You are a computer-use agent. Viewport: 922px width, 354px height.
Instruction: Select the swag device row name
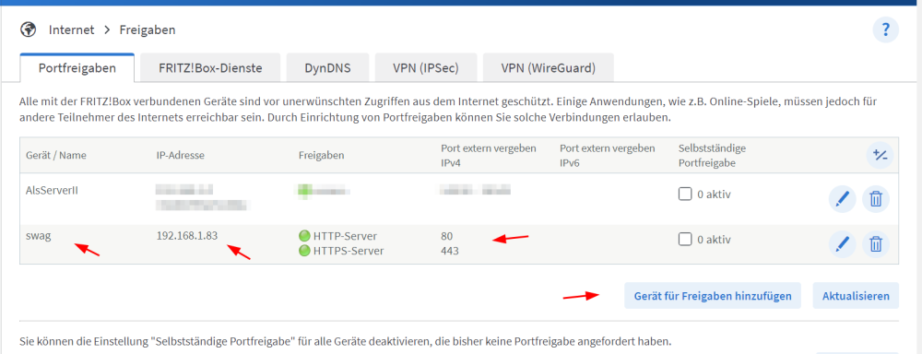click(37, 236)
